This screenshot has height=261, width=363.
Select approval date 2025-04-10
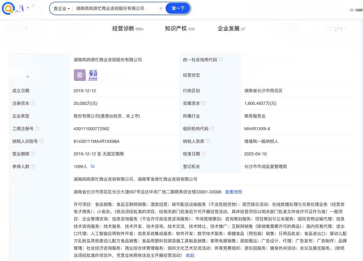point(255,154)
